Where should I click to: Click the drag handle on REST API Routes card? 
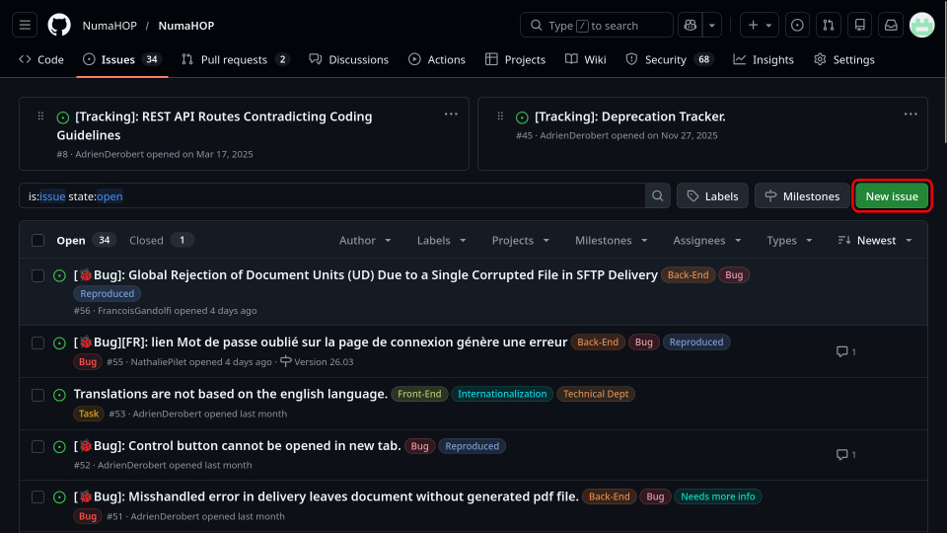(x=40, y=116)
